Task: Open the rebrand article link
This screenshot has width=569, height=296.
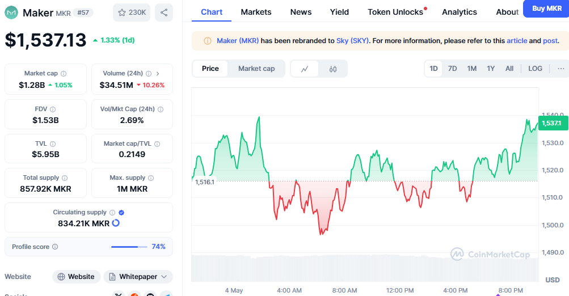Action: [517, 41]
